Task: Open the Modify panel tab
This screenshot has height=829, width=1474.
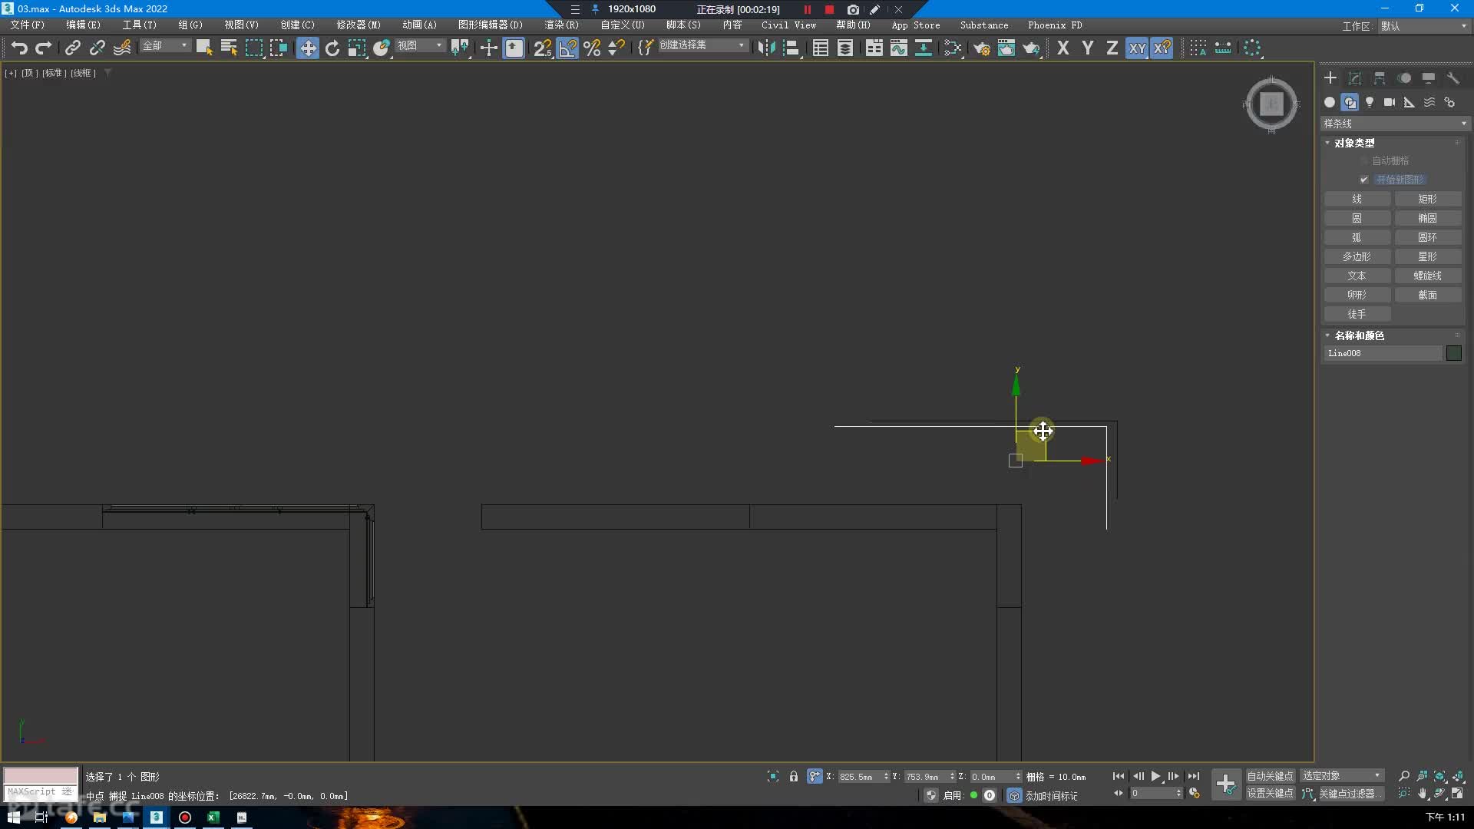Action: click(x=1355, y=78)
